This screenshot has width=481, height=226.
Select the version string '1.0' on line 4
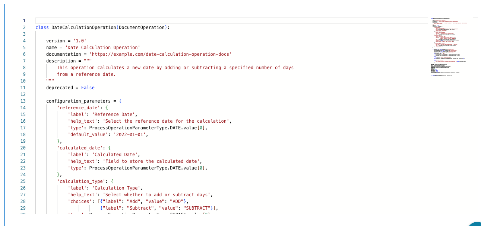click(79, 41)
